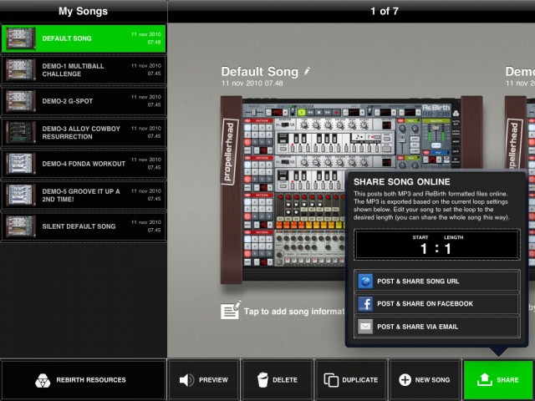The image size is (535, 401).
Task: Delete the selected song
Action: 277,380
